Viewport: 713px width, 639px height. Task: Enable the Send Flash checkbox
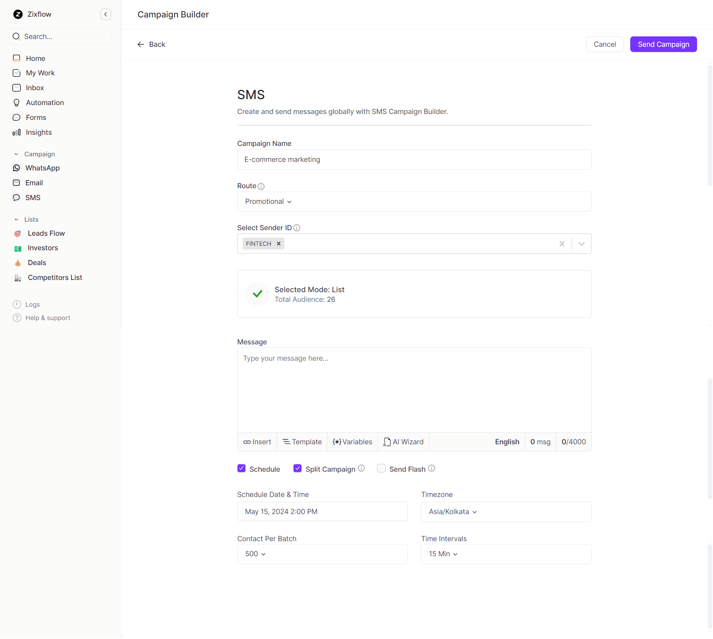381,469
